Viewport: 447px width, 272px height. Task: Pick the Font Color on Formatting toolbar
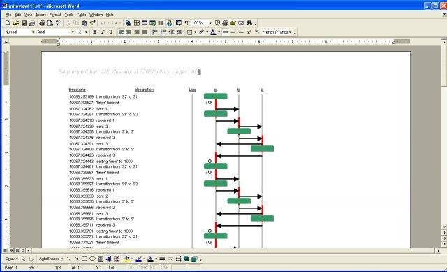213,32
